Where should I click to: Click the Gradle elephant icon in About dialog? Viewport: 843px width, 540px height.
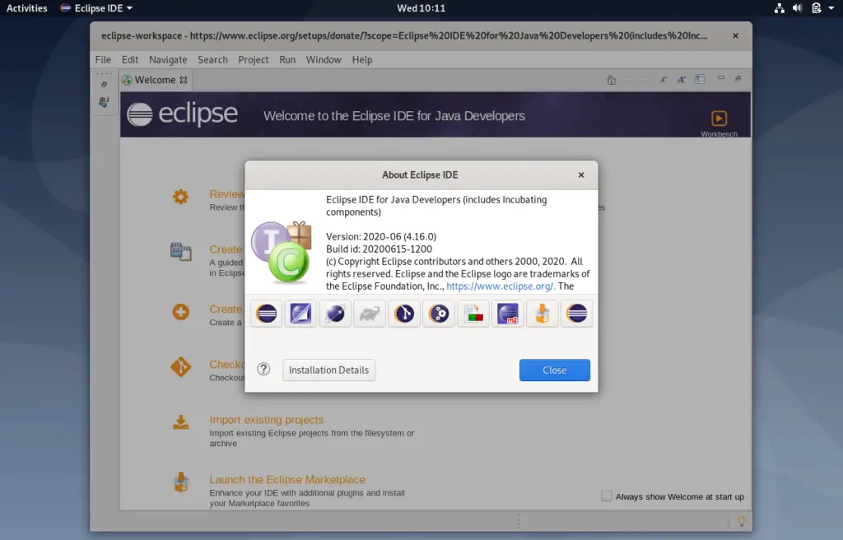click(x=369, y=313)
